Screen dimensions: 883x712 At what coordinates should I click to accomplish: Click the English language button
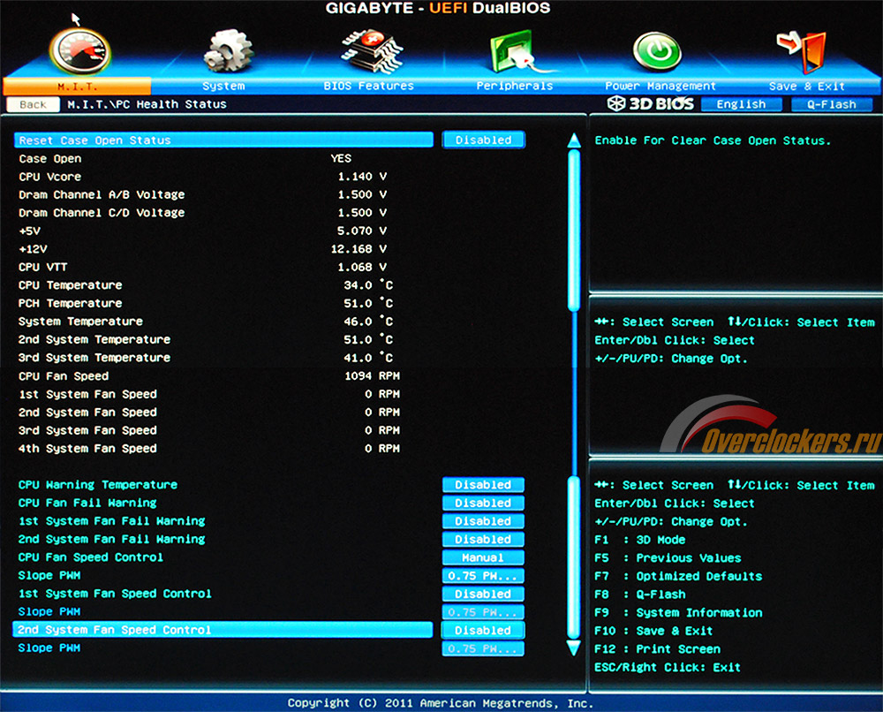tap(741, 104)
